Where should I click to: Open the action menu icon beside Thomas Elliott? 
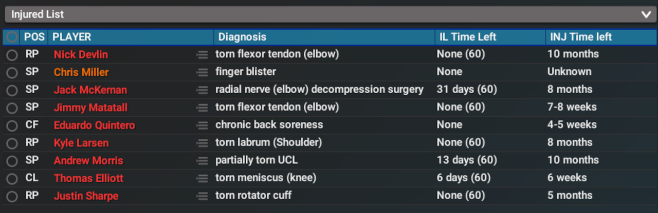(x=202, y=178)
